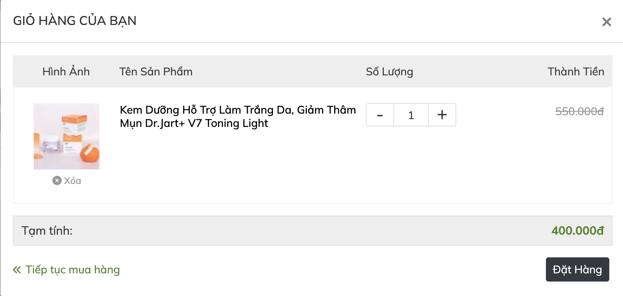The width and height of the screenshot is (623, 296).
Task: Click the quantity field showing 1
Action: 411,115
